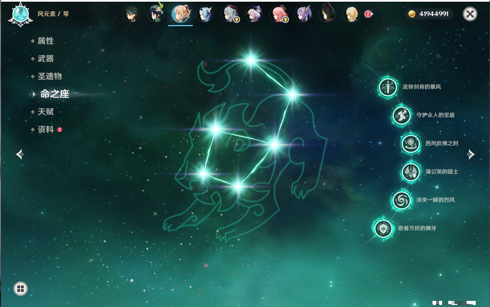Select the 命之座 constellation menu
The width and height of the screenshot is (490, 307).
pyautogui.click(x=54, y=94)
